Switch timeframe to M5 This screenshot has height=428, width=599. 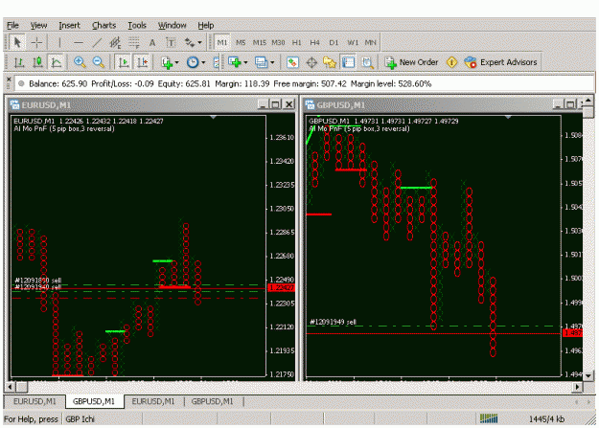[x=241, y=42]
